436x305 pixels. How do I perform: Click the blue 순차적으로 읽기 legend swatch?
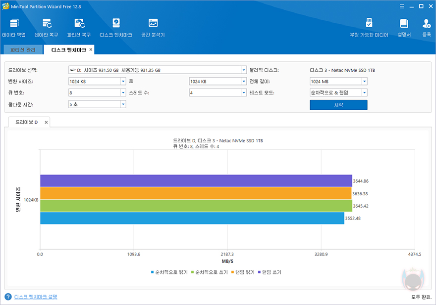153,272
